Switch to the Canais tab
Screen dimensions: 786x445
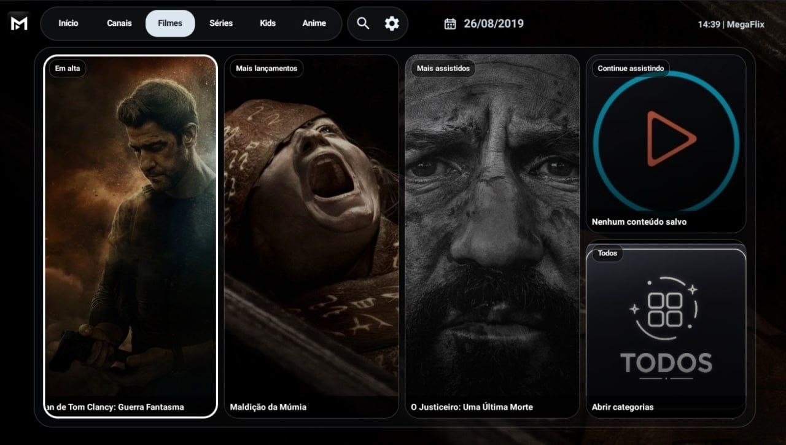point(119,23)
